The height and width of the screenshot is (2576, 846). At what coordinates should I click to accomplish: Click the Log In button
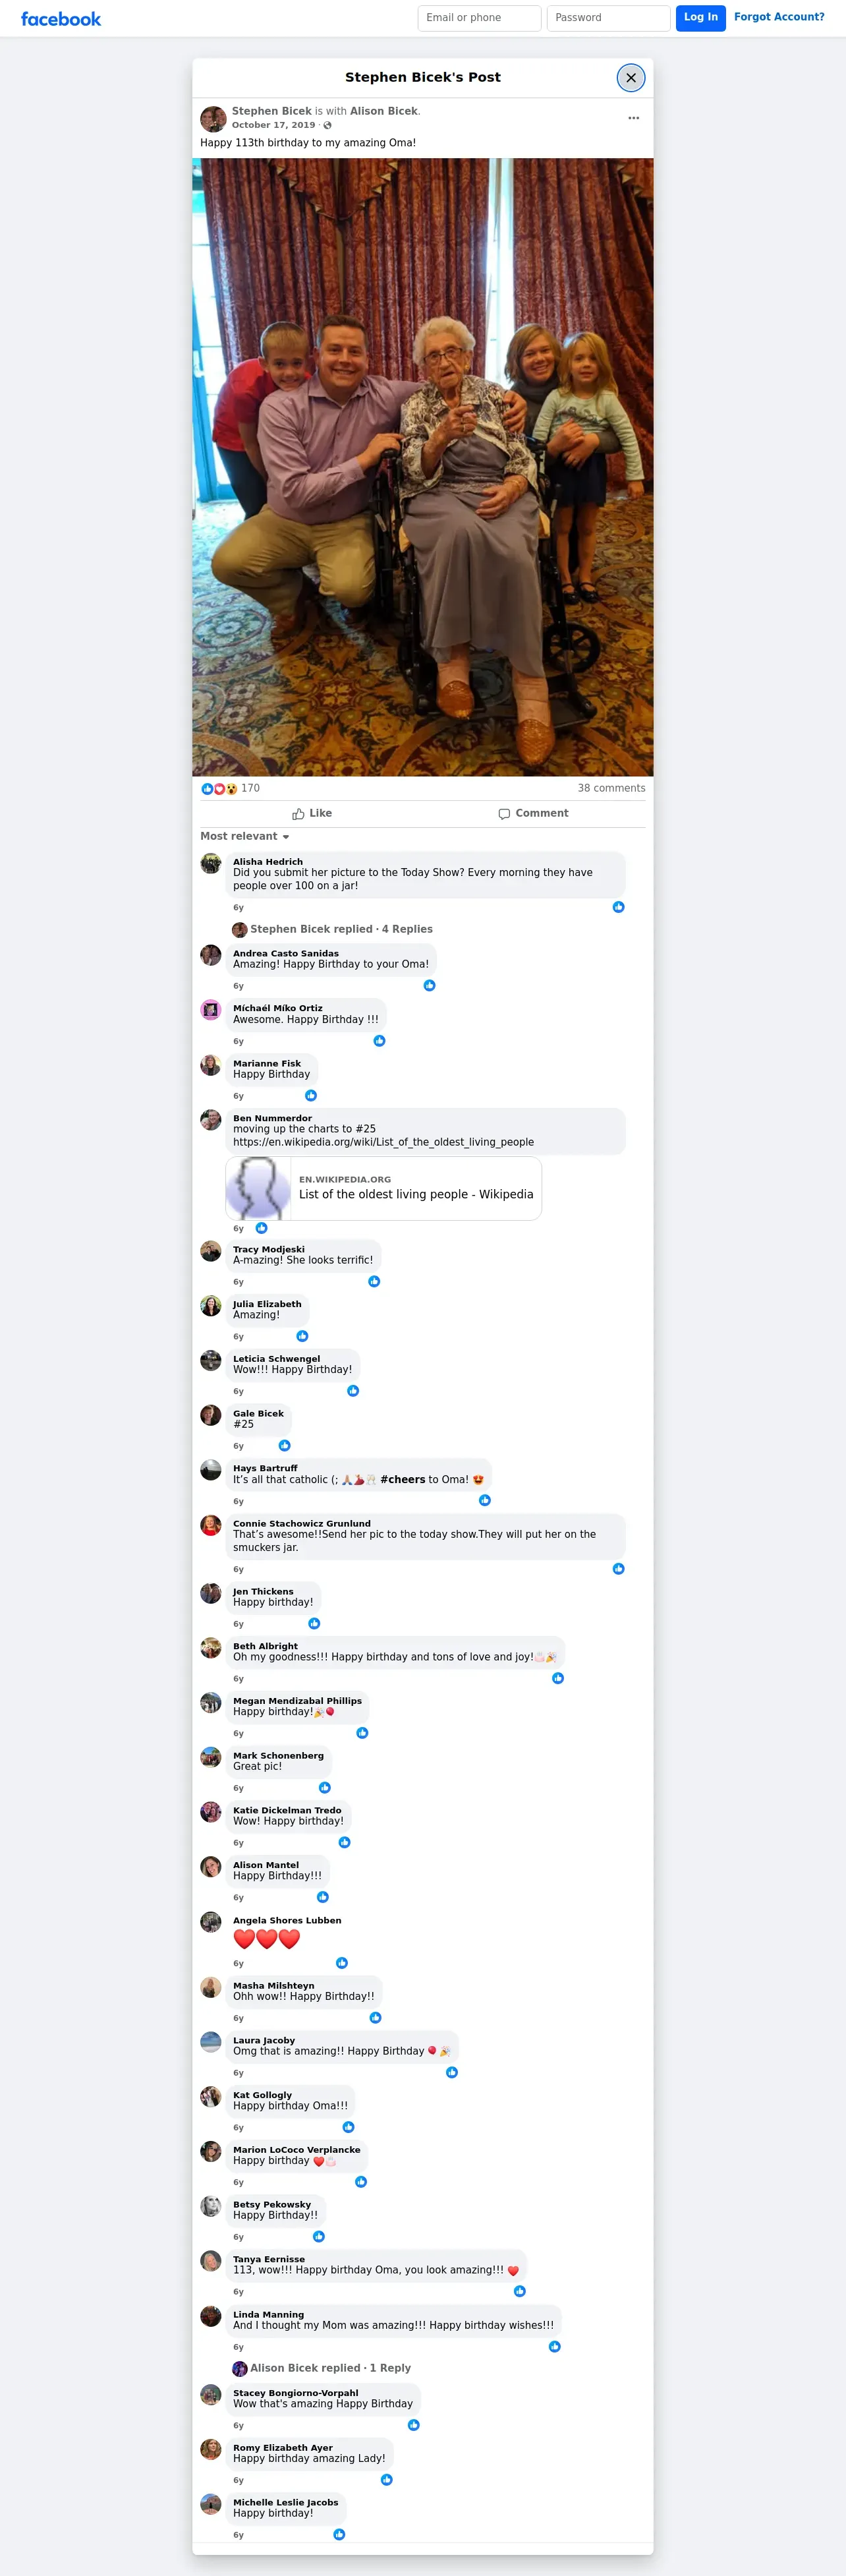click(700, 18)
